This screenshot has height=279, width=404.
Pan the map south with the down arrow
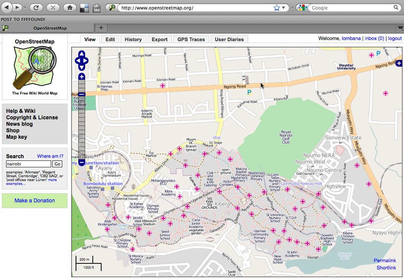pos(82,67)
